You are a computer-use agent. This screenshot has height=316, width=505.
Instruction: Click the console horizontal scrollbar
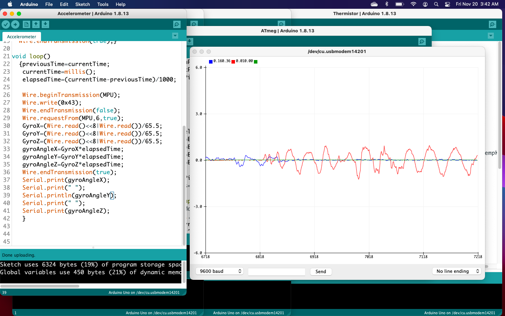click(x=40, y=286)
